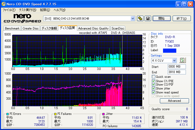Click the DVD-R disc type value

170,37
